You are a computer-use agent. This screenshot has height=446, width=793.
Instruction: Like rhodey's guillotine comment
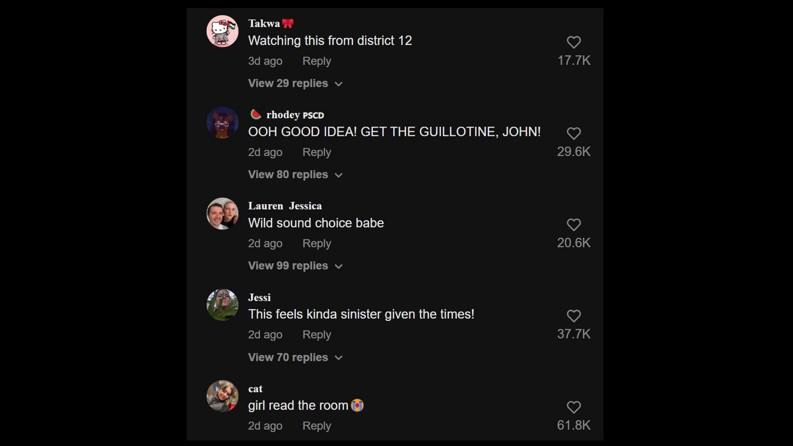pyautogui.click(x=574, y=133)
